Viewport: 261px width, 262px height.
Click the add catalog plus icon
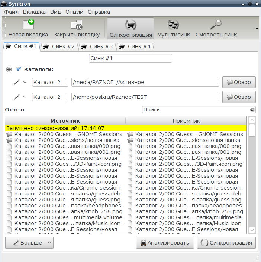[9, 69]
